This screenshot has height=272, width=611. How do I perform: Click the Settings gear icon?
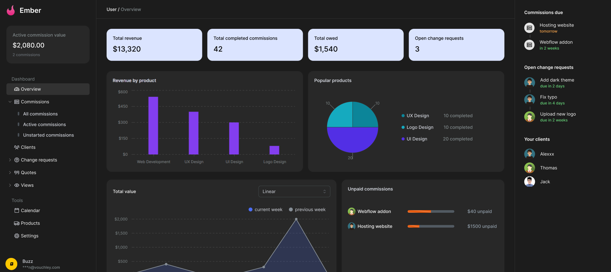17,236
